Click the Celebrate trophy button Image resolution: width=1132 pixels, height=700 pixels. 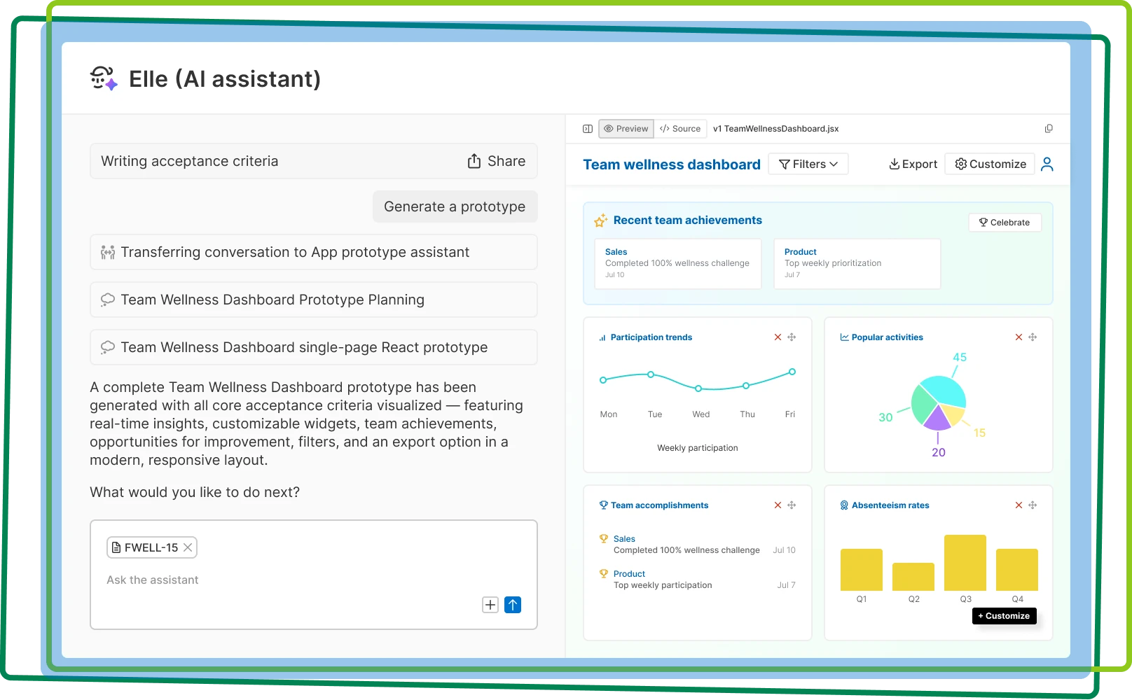pos(1005,222)
